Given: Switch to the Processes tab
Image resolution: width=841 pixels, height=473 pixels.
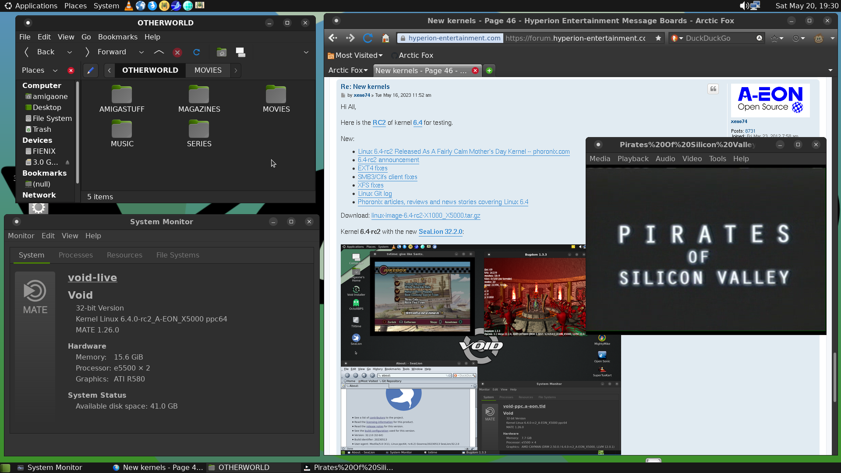Looking at the screenshot, I should pyautogui.click(x=76, y=255).
